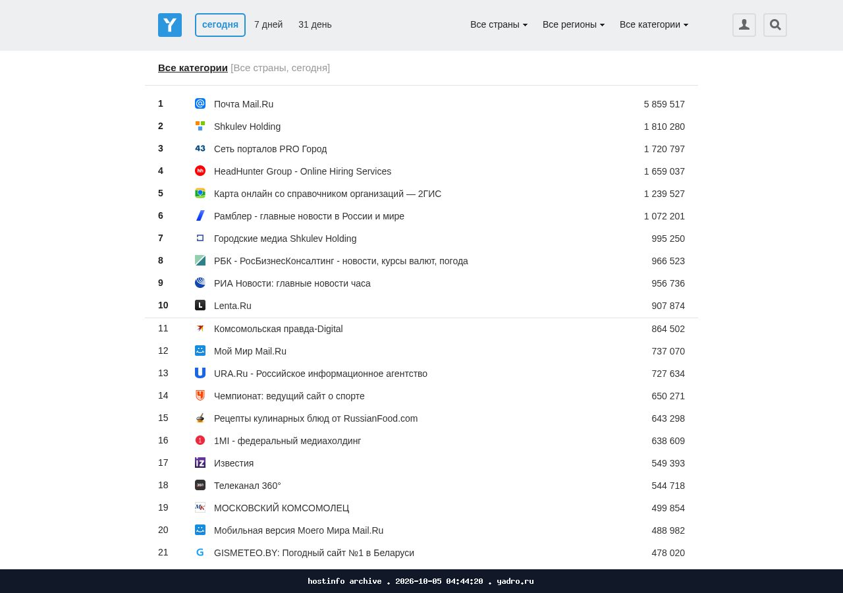843x593 pixels.
Task: Click the Известия purple iz icon
Action: point(200,463)
